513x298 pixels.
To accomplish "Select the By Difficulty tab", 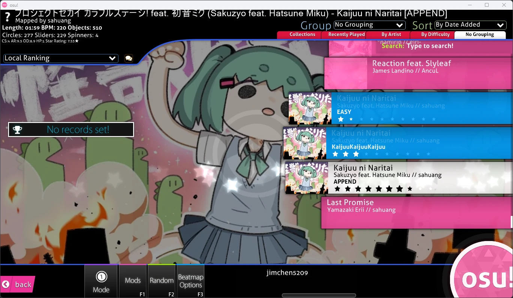I will (435, 35).
